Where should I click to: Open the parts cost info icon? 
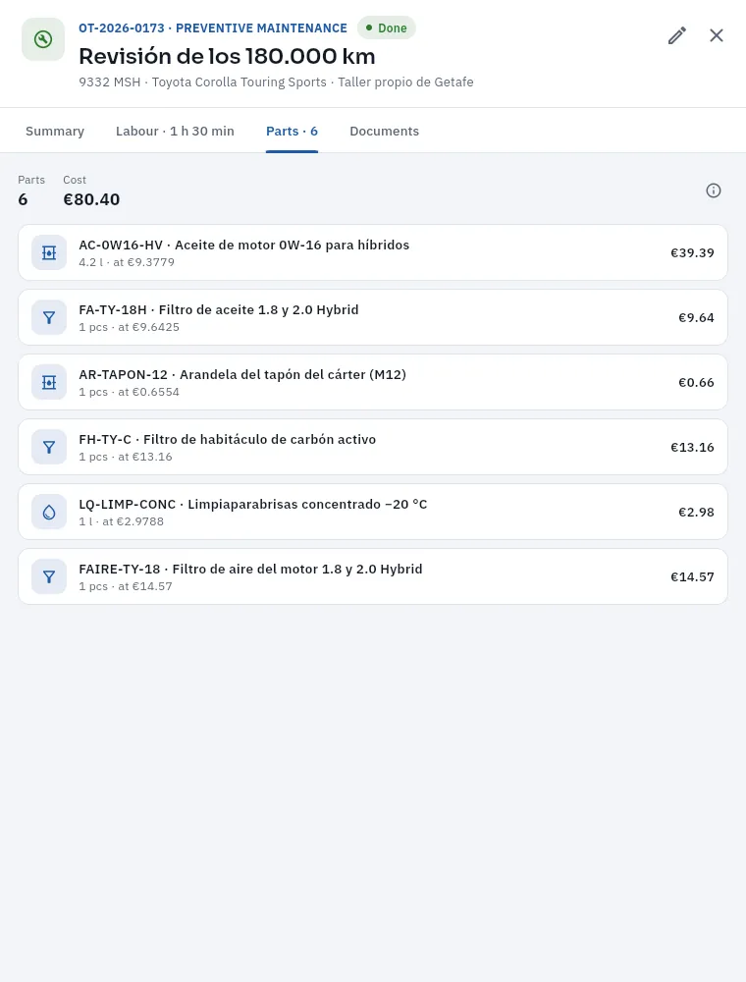point(714,191)
